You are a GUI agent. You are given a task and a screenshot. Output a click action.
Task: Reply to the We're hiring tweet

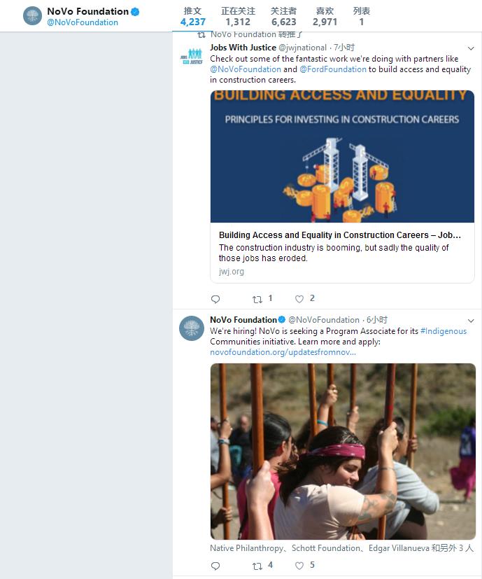[215, 566]
